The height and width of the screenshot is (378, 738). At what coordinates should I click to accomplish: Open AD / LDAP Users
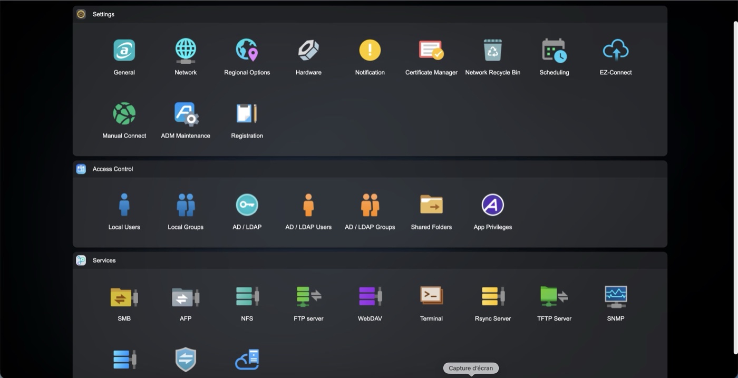tap(308, 205)
